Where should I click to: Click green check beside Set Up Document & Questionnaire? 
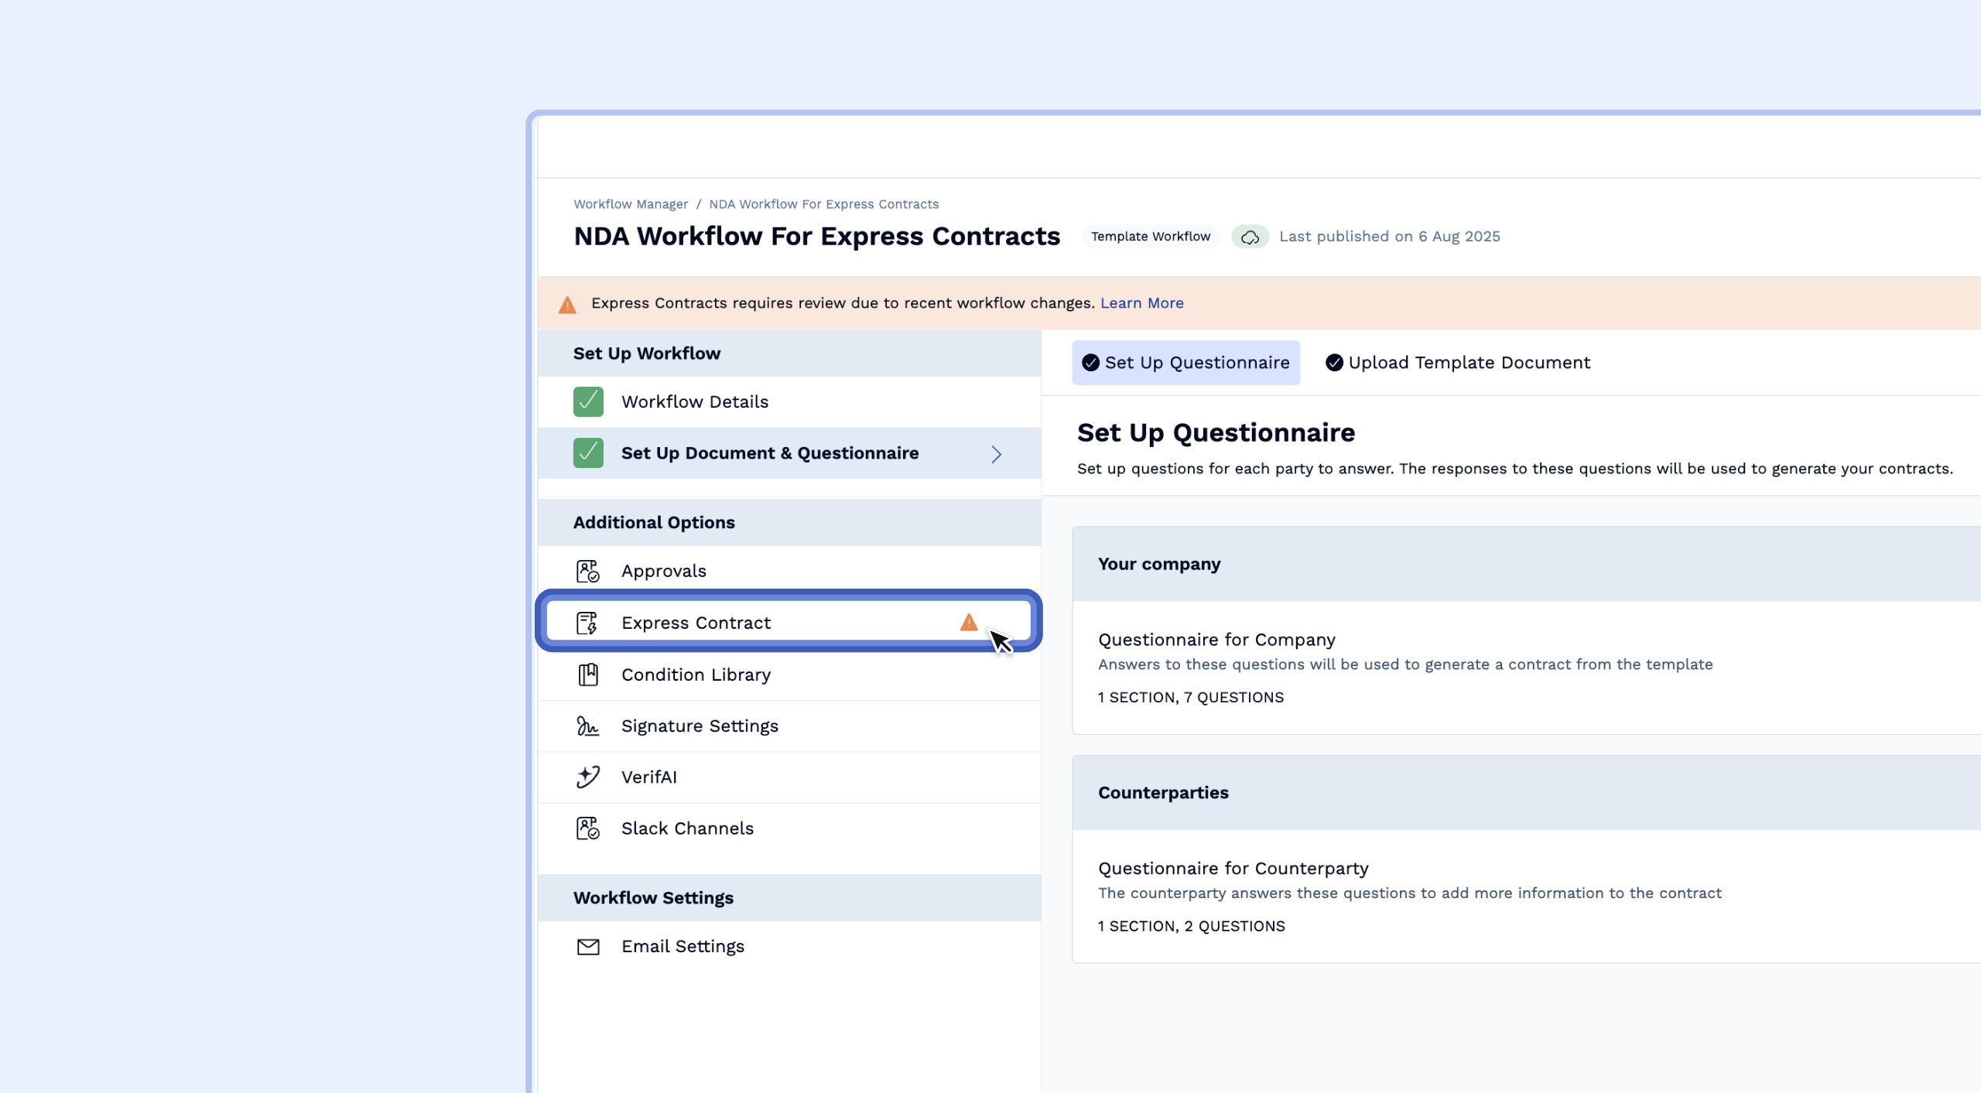click(x=587, y=453)
